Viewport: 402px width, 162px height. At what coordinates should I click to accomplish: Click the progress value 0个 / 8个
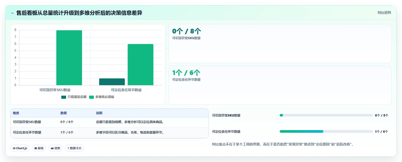[x=382, y=115]
